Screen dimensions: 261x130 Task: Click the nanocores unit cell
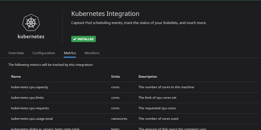(x=119, y=119)
